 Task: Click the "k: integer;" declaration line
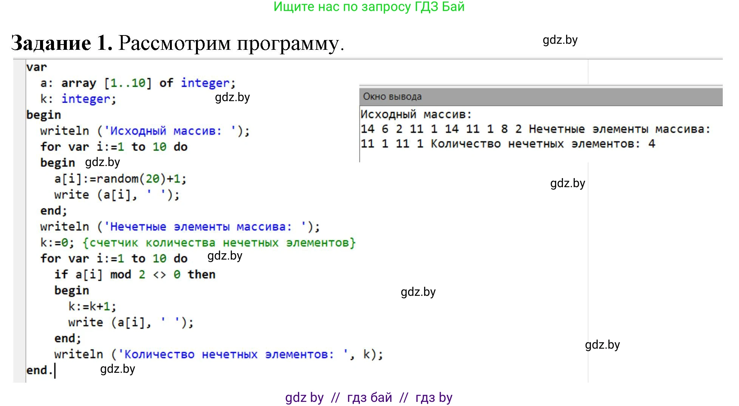coord(78,99)
